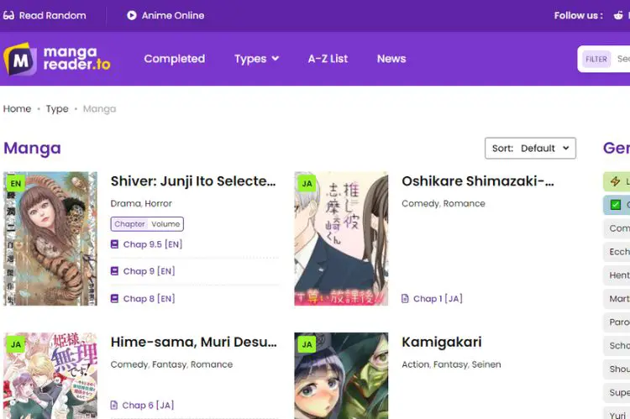Click the EN badge on Shiver cover
The image size is (630, 419).
tap(16, 184)
